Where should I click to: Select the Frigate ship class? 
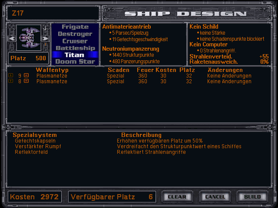[75, 27]
